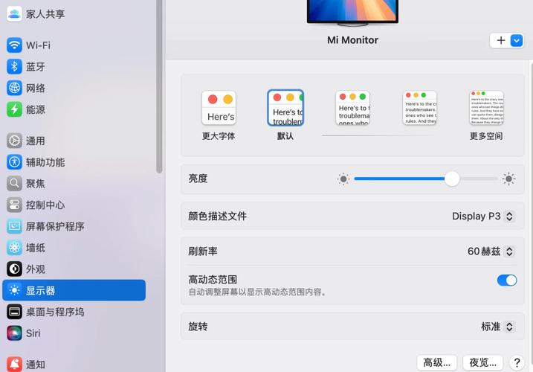This screenshot has width=533, height=372.
Task: Click the 高级... button
Action: click(x=437, y=362)
